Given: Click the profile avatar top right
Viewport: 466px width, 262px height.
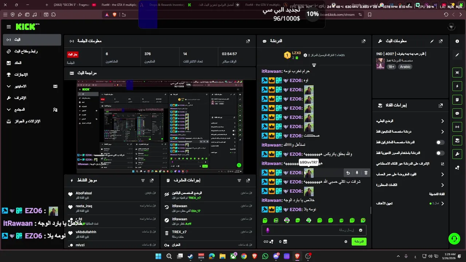Looking at the screenshot, I should (x=451, y=27).
